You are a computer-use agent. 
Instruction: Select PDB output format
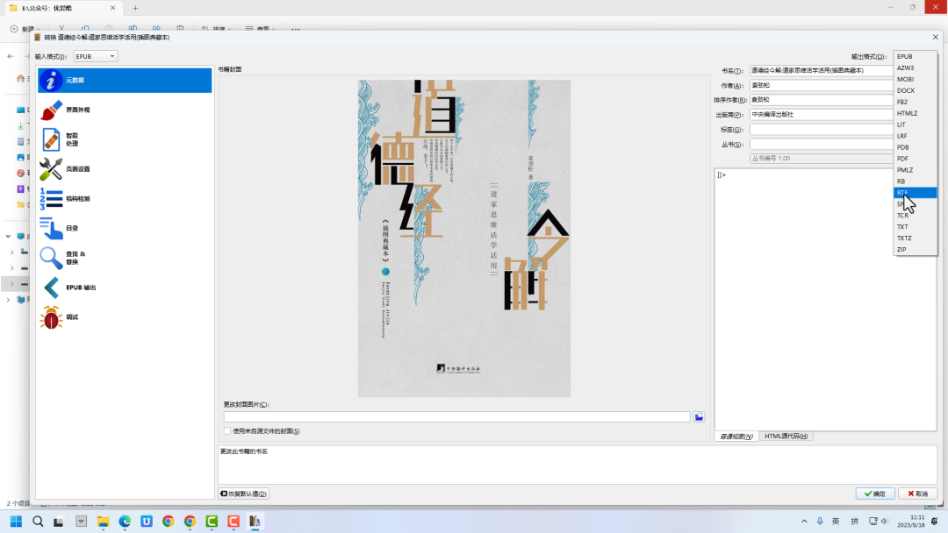pyautogui.click(x=915, y=147)
